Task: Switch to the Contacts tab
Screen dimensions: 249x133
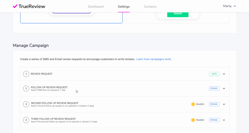Action: click(150, 7)
